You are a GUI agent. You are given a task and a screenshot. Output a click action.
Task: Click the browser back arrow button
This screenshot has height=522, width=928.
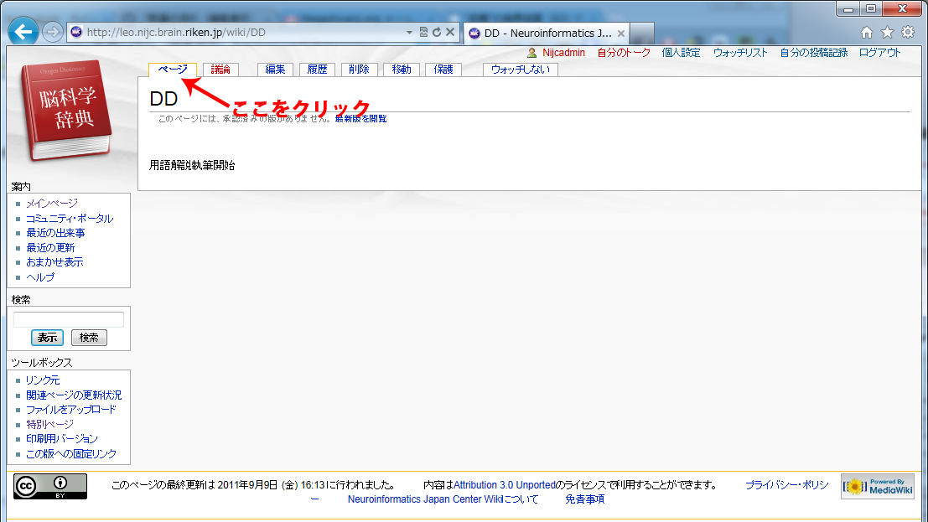click(23, 33)
